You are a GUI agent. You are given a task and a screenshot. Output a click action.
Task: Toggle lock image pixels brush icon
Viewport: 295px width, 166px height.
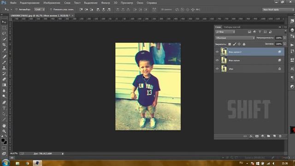(x=235, y=44)
